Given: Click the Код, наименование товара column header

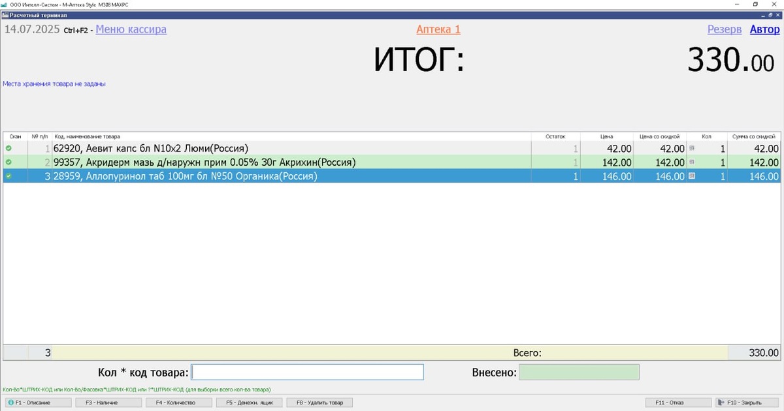Looking at the screenshot, I should [x=291, y=136].
